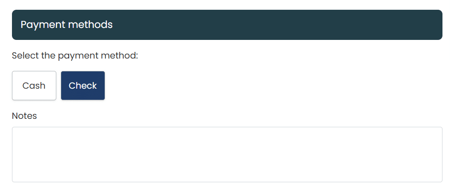Viewport: 450px width, 192px height.
Task: Place cursor in the Notes input
Action: coord(227,154)
